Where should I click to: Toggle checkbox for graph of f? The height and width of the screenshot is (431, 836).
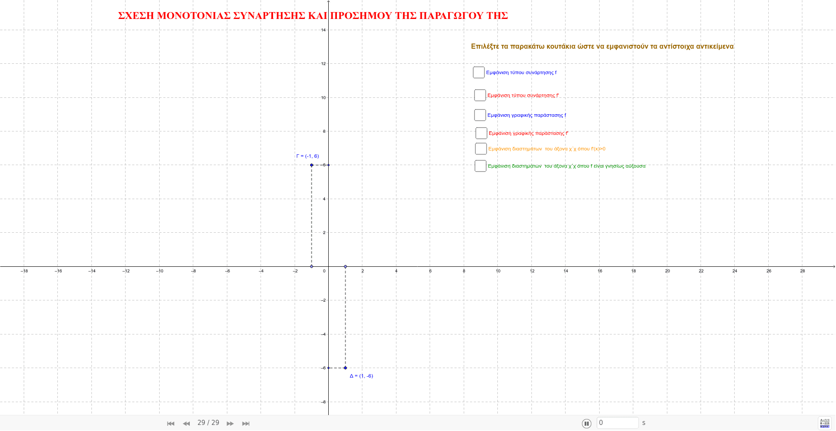(480, 115)
